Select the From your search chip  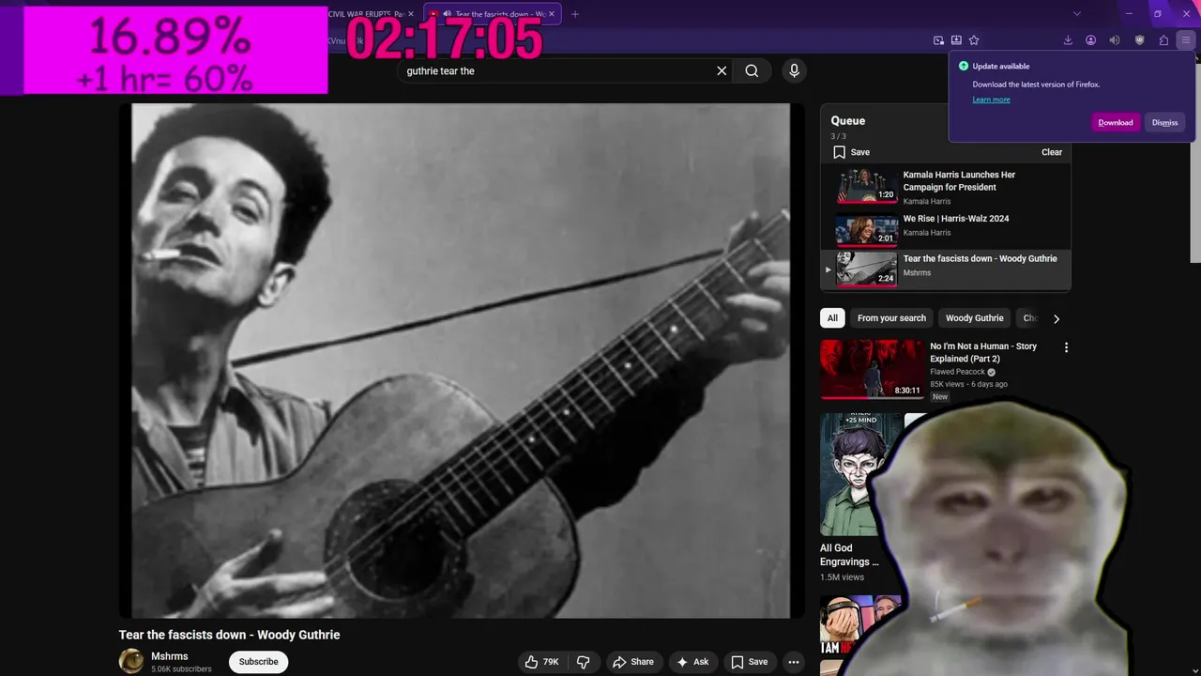tap(891, 318)
